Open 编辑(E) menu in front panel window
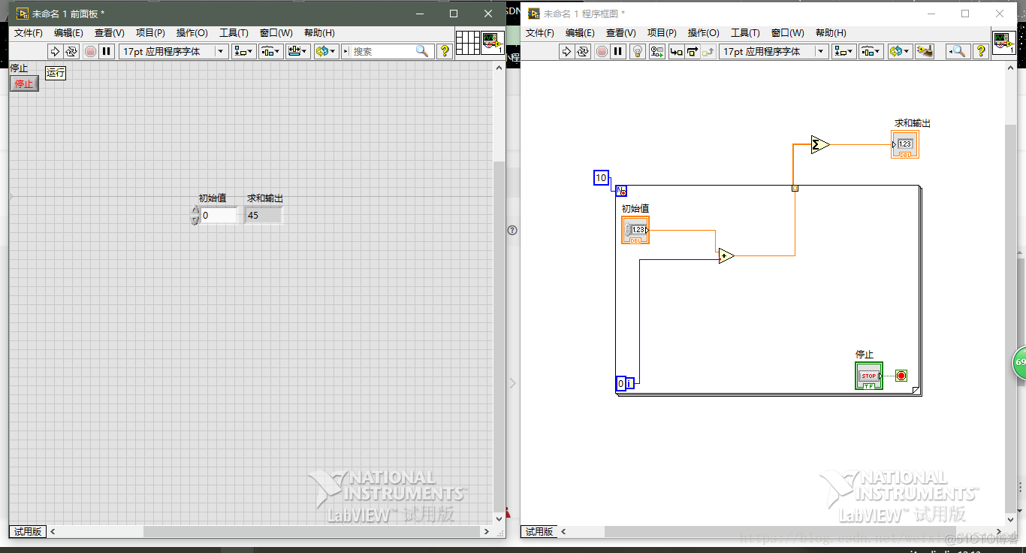This screenshot has height=553, width=1026. 68,33
